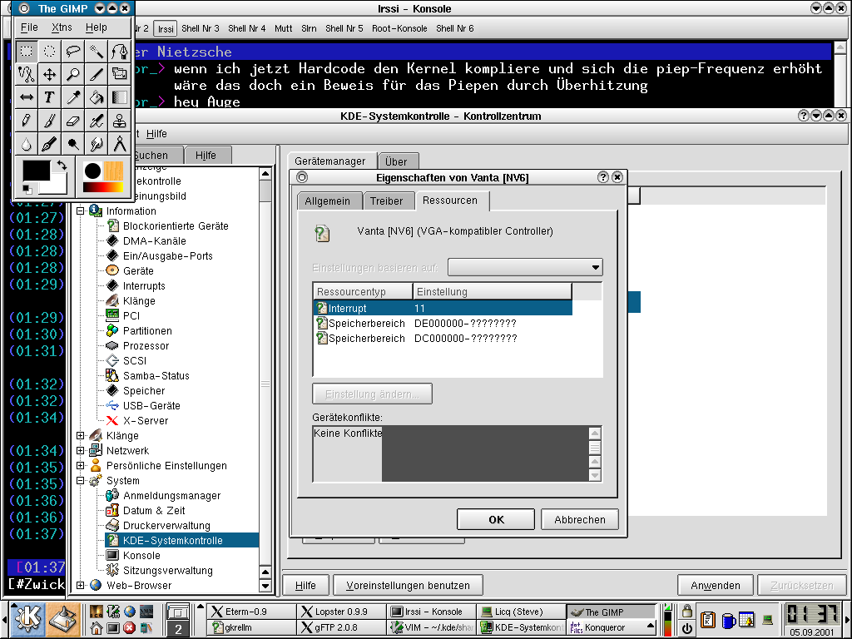This screenshot has width=852, height=639.
Task: Select Speicherbereich DE000000 row
Action: pyautogui.click(x=443, y=324)
